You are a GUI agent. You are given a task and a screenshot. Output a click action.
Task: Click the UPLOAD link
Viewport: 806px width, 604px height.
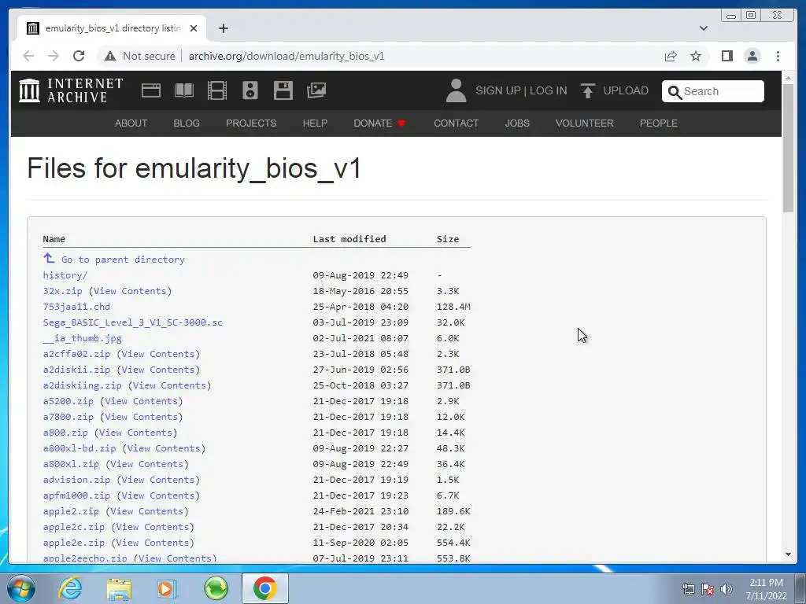click(626, 91)
